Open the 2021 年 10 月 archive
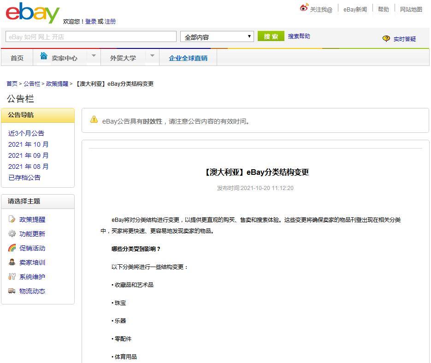The image size is (431, 363). tap(28, 144)
